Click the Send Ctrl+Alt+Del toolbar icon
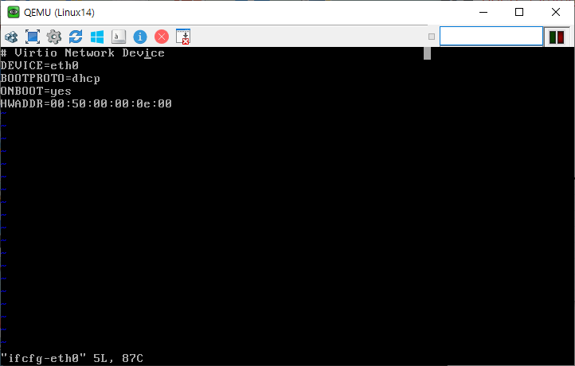The width and height of the screenshot is (575, 366). click(11, 37)
